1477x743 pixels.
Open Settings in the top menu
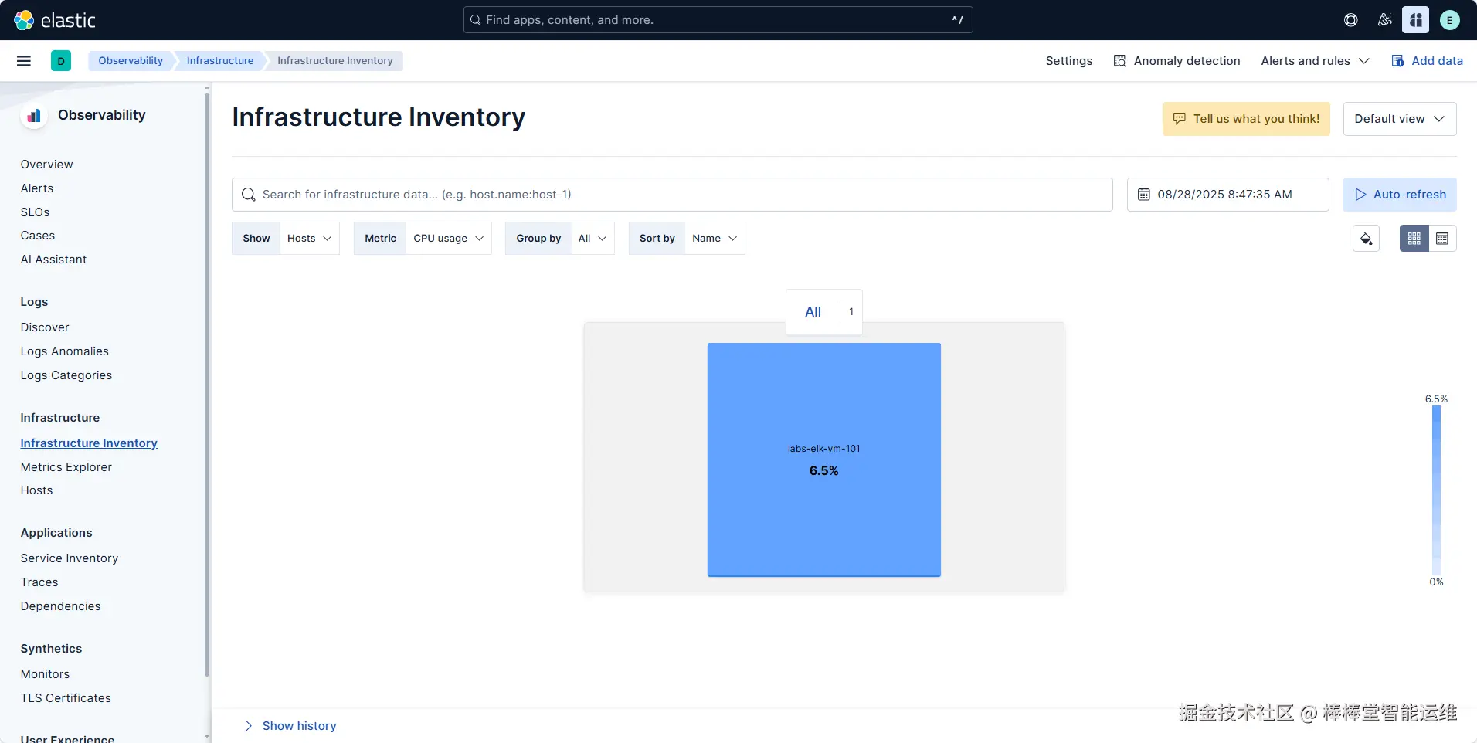coord(1069,61)
